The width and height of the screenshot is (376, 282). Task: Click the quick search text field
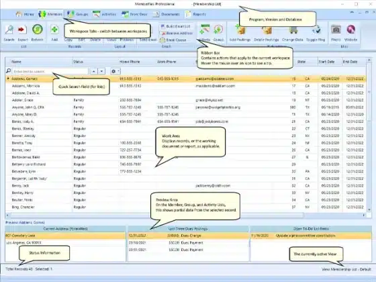click(50, 71)
